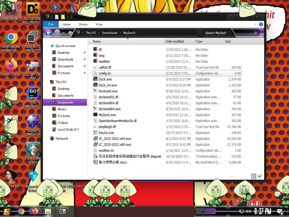The width and height of the screenshot is (289, 217).
Task: Select the Dockmod.exe tools icon
Action: [x=95, y=91]
